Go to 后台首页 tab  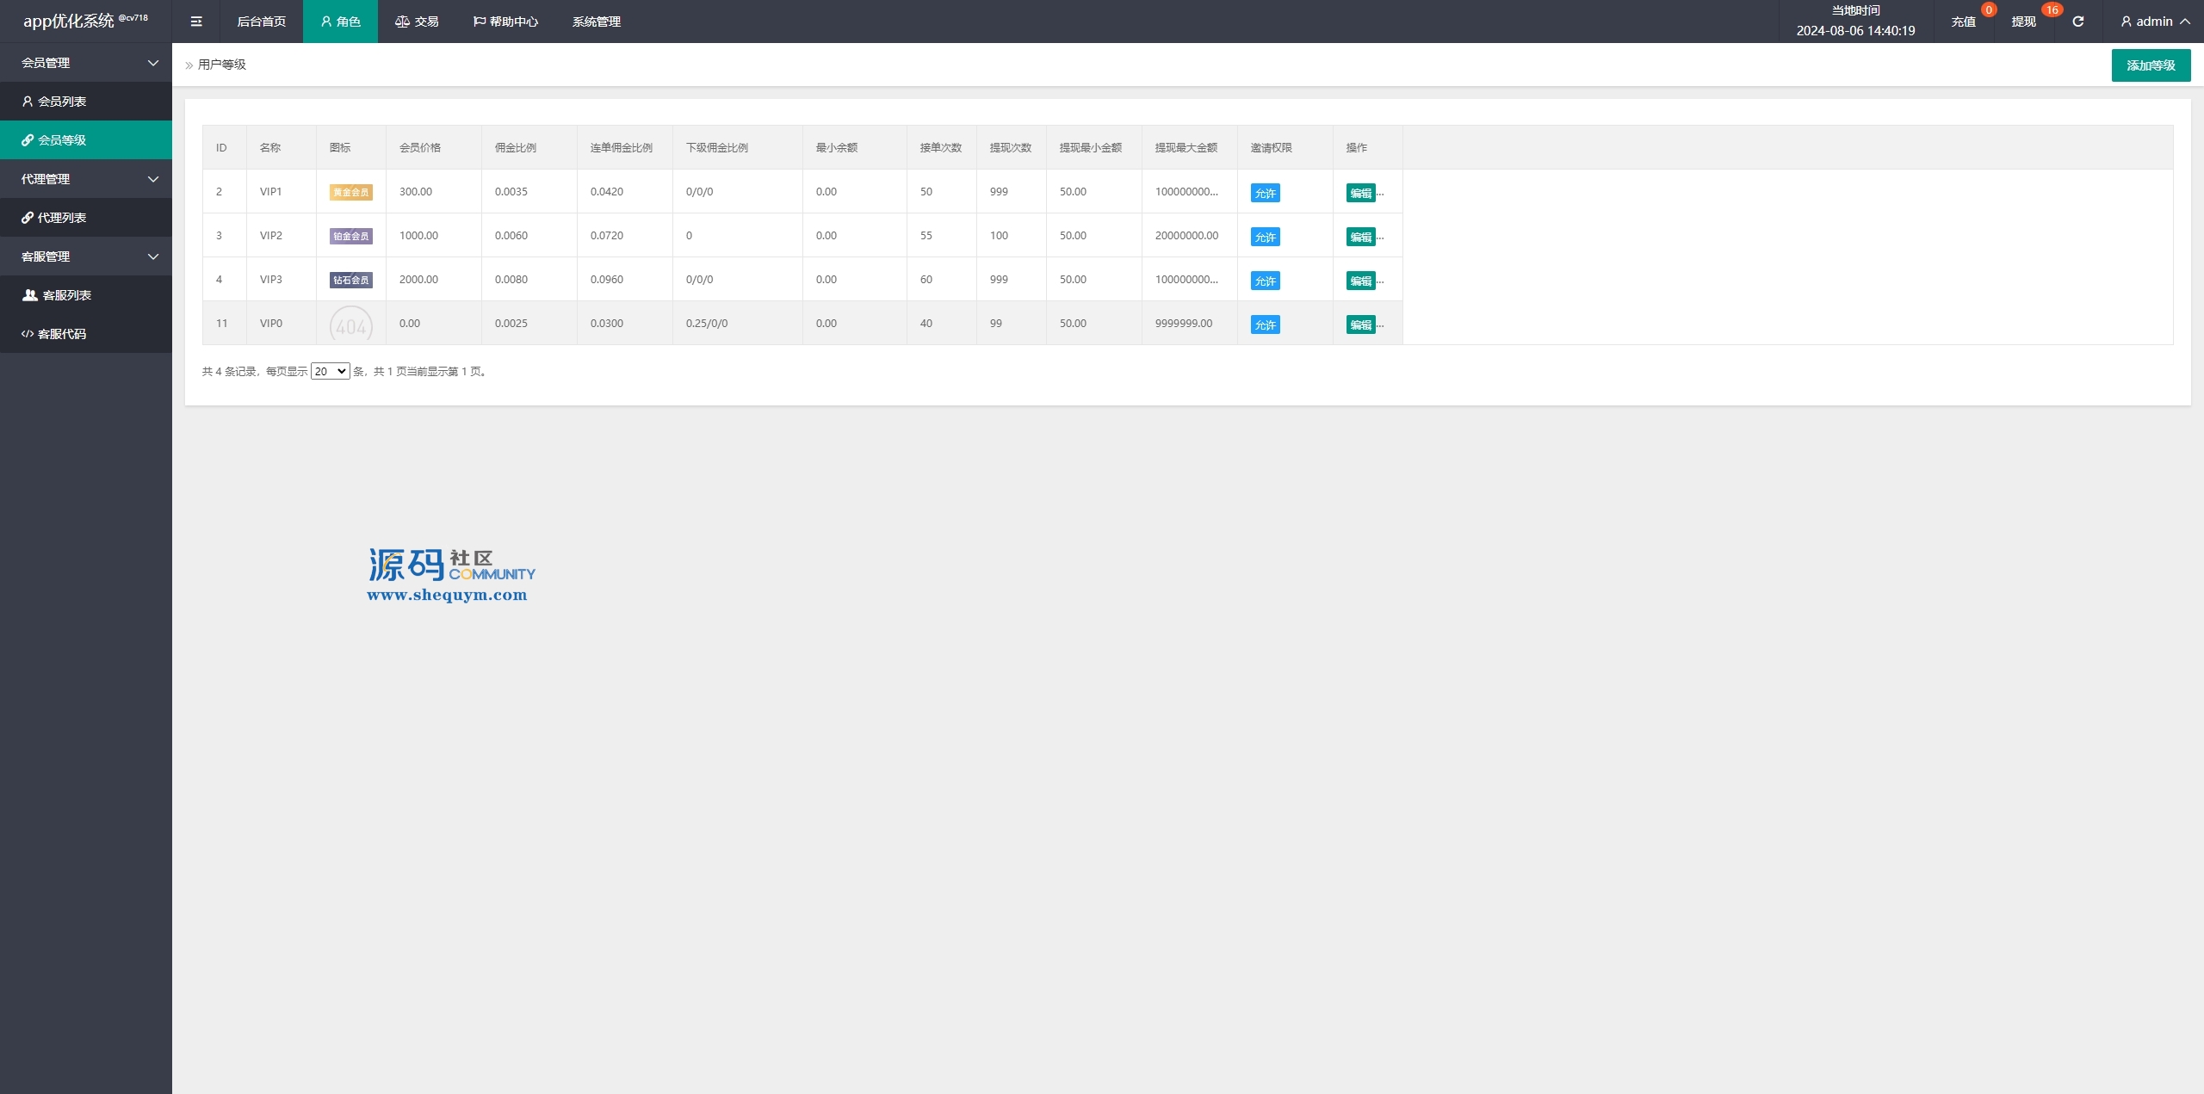(261, 22)
